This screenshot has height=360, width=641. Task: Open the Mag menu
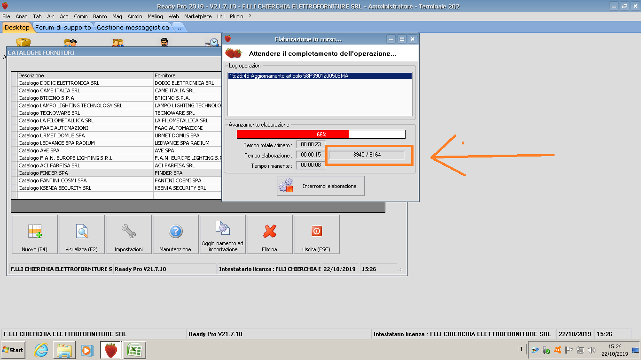pos(117,16)
